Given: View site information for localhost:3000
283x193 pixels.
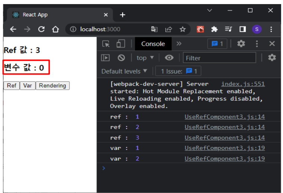Looking at the screenshot, I should point(73,29).
